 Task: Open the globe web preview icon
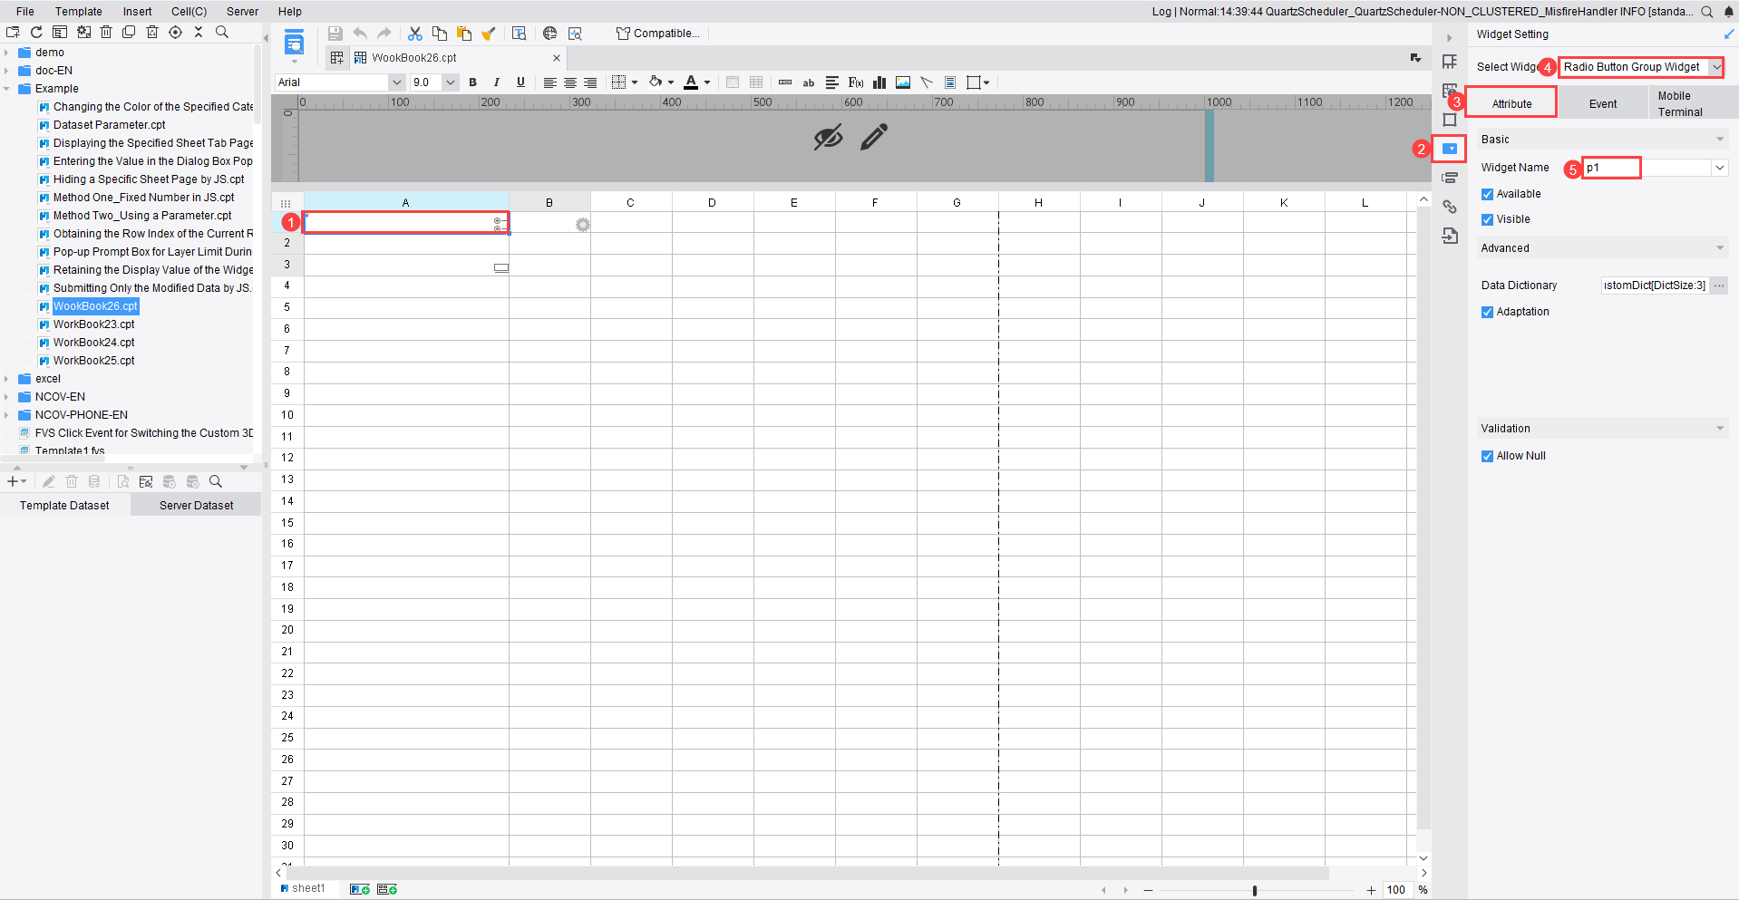(x=549, y=34)
